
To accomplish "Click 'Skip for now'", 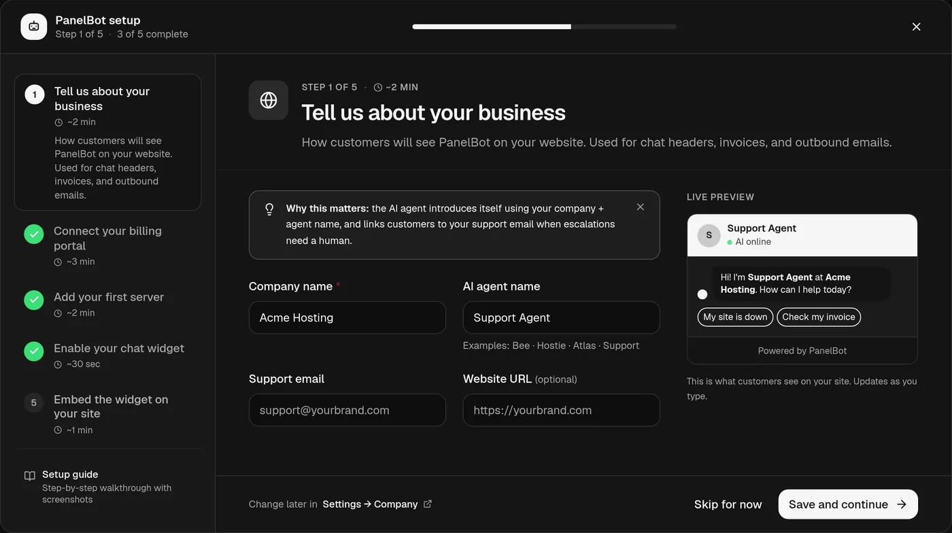I will coord(728,504).
